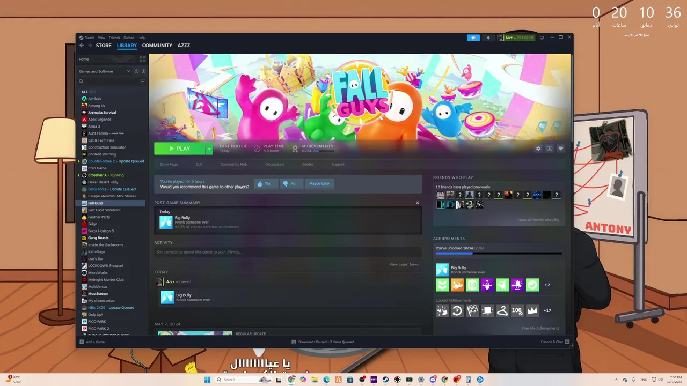
Task: Click the crown locked achievement icon
Action: coord(532,310)
